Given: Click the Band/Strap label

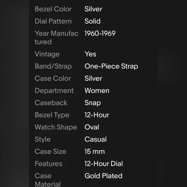Looking at the screenshot, I should tap(53, 66).
